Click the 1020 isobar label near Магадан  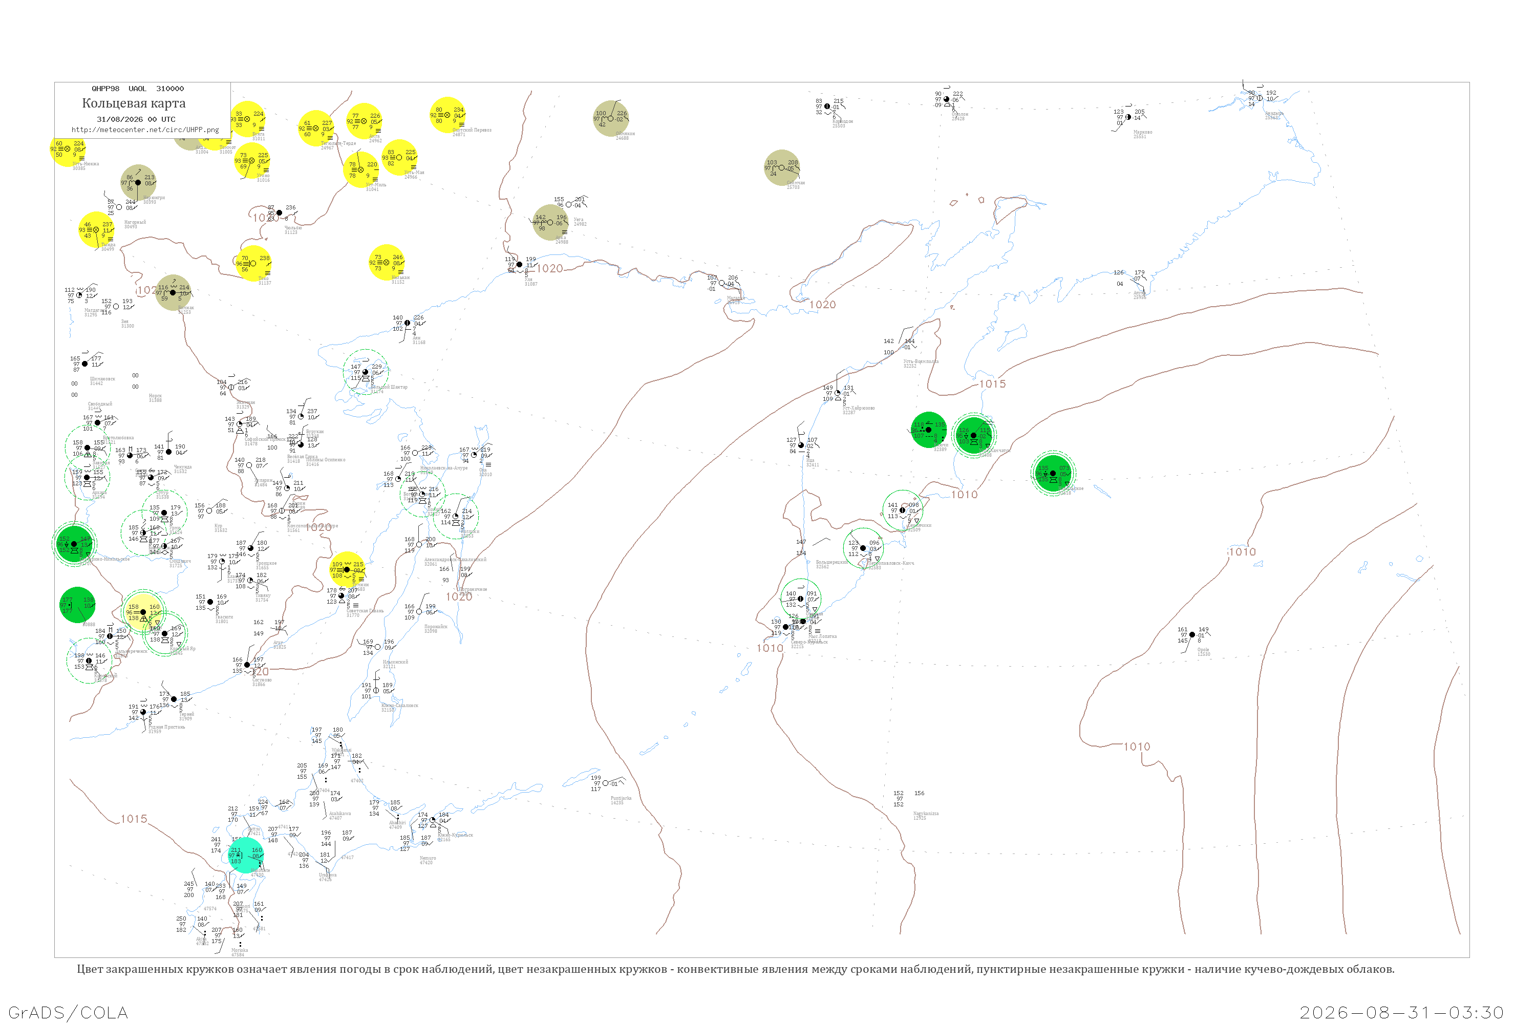822,304
